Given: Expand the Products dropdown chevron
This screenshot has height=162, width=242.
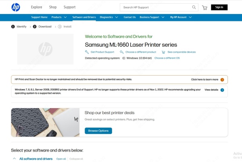Looking at the screenshot, I should [x=65, y=17].
